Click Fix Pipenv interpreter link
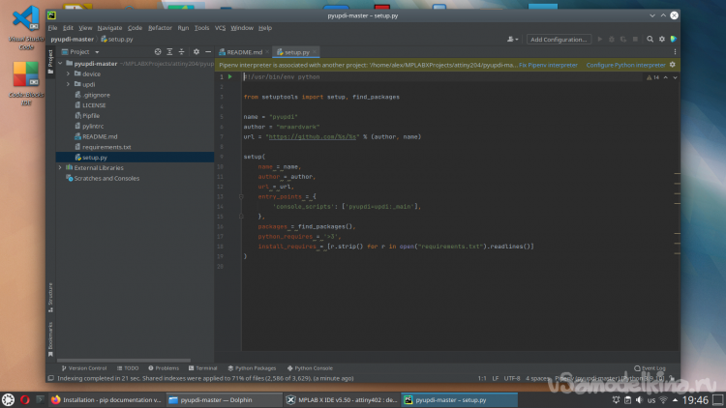This screenshot has height=408, width=726. [549, 64]
